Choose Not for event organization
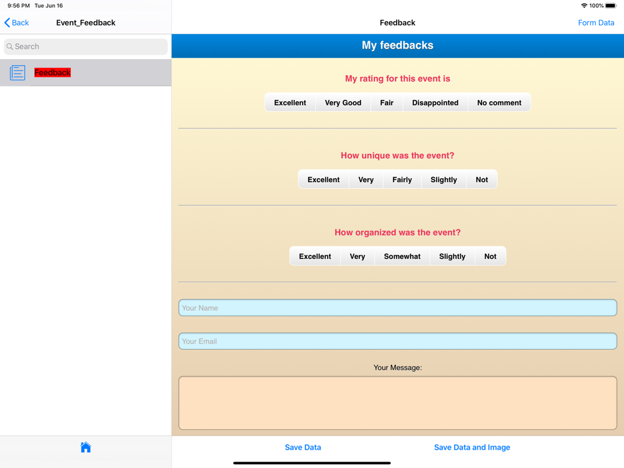The height and width of the screenshot is (468, 624). (490, 256)
